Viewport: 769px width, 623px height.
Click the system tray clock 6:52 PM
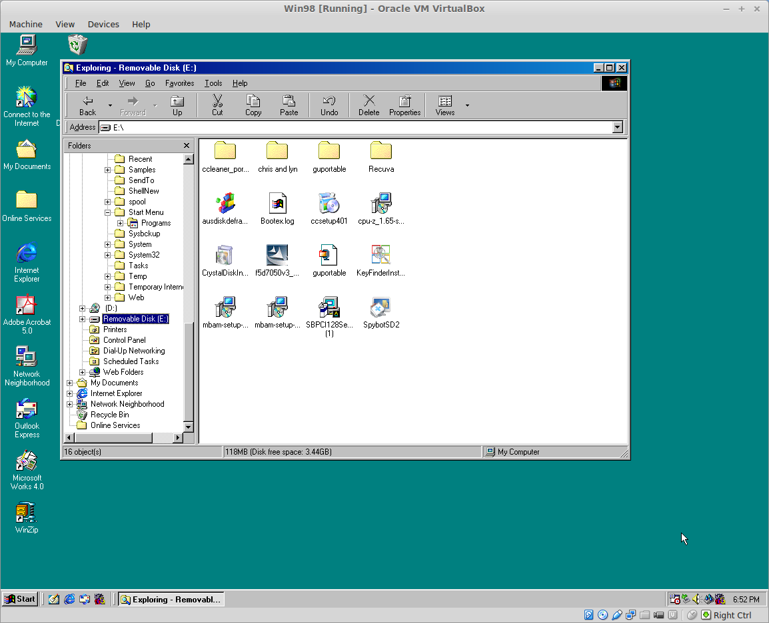pyautogui.click(x=746, y=600)
